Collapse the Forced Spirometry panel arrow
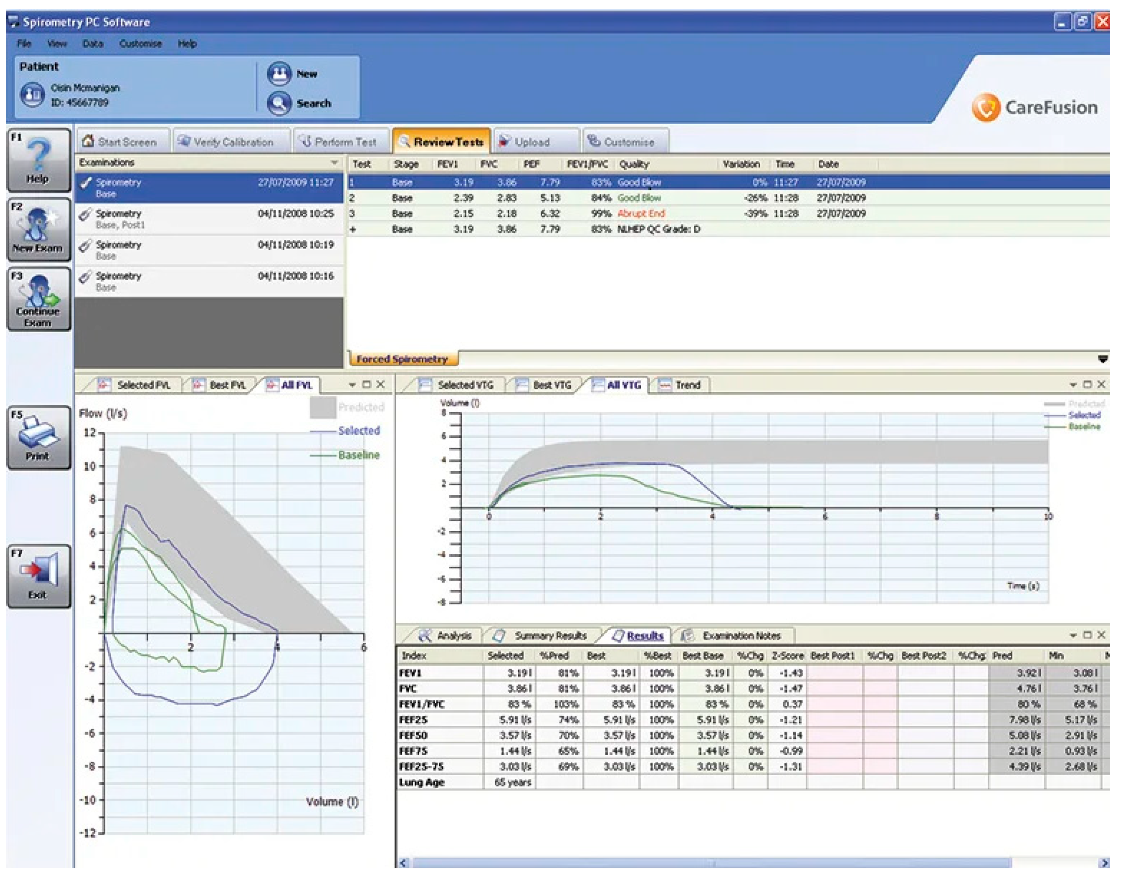The width and height of the screenshot is (1129, 888). click(1102, 359)
